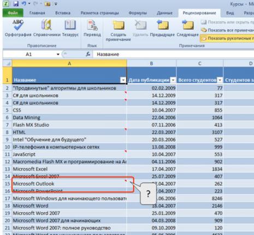
Task: Open the Файл menu tab
Action: 13,13
